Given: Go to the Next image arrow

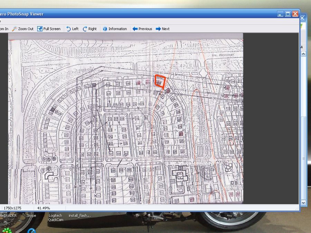Looking at the screenshot, I should click(158, 29).
